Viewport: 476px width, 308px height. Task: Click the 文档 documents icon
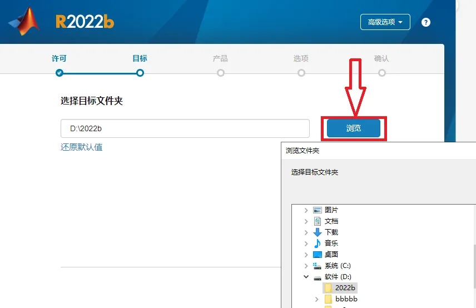(317, 221)
